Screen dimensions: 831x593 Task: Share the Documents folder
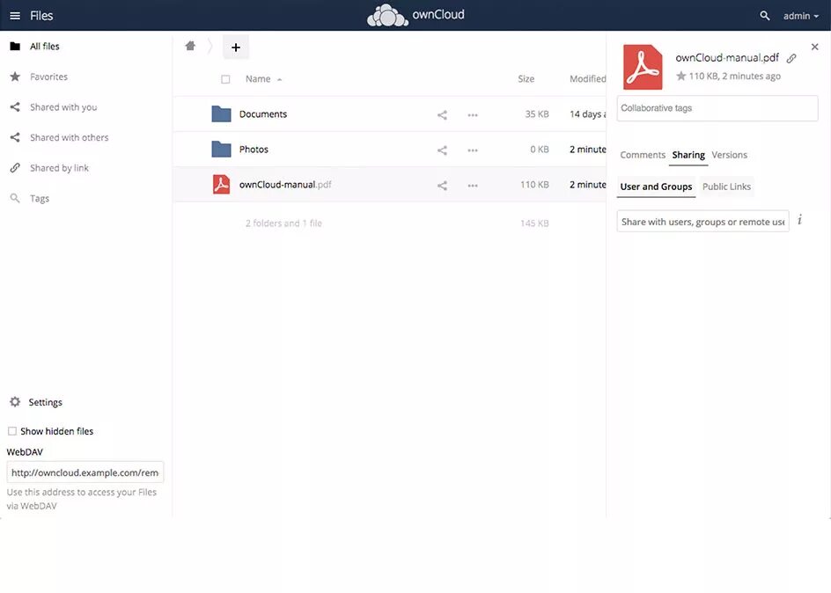[x=442, y=115]
